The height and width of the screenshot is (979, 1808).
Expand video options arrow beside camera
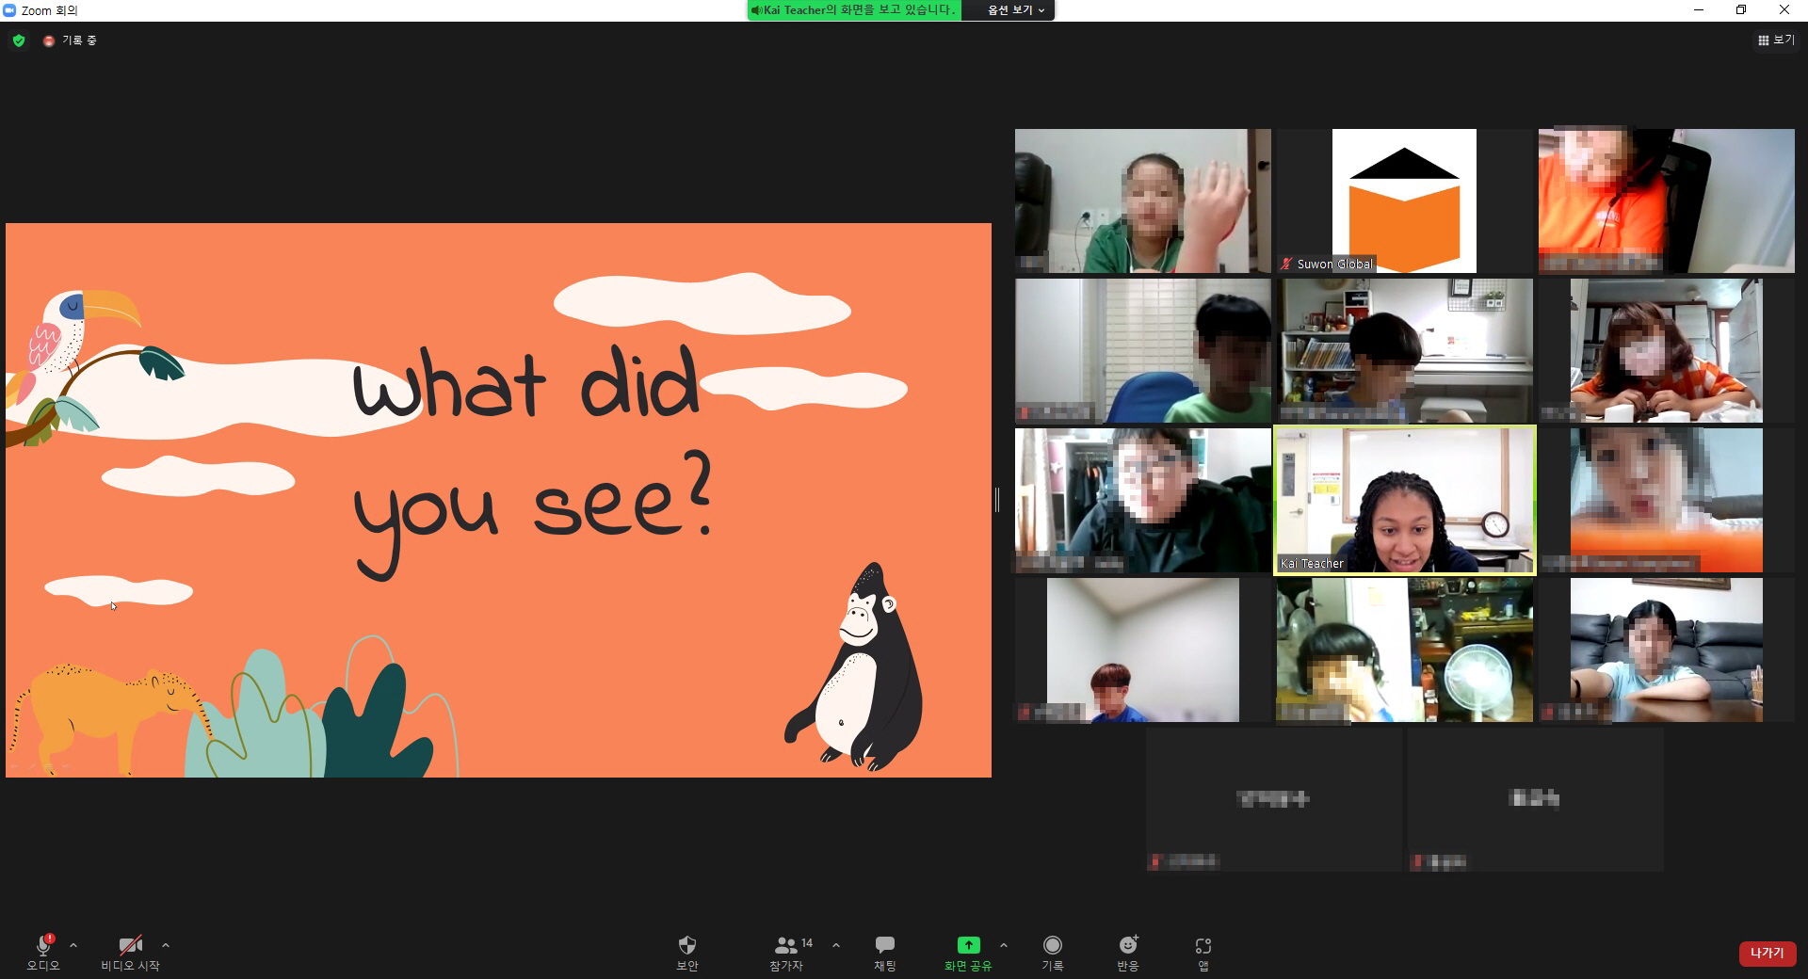point(166,945)
